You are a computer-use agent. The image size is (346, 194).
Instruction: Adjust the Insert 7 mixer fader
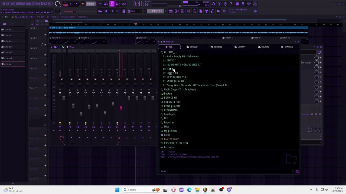click(x=121, y=108)
